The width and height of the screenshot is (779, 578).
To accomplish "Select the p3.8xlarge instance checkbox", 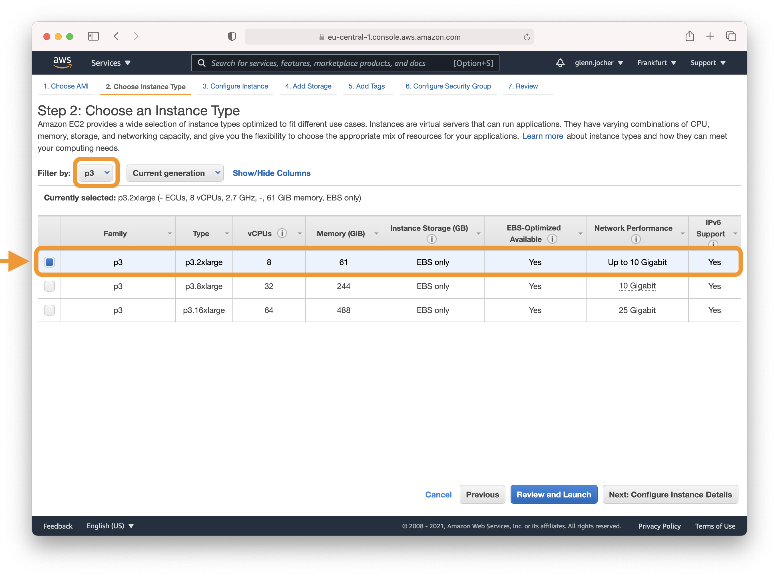I will pos(50,285).
